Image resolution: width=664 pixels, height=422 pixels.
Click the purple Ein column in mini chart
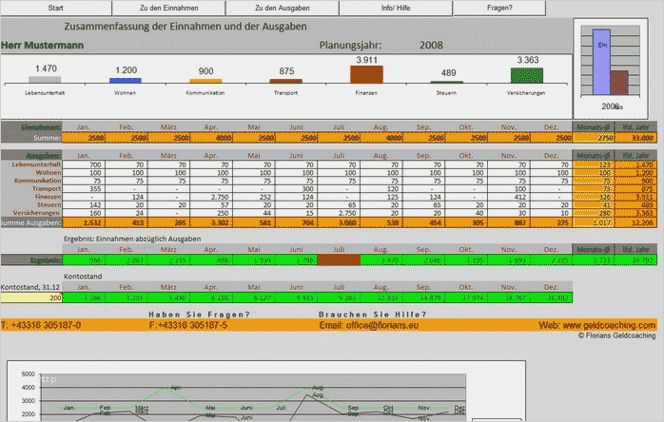(x=601, y=62)
